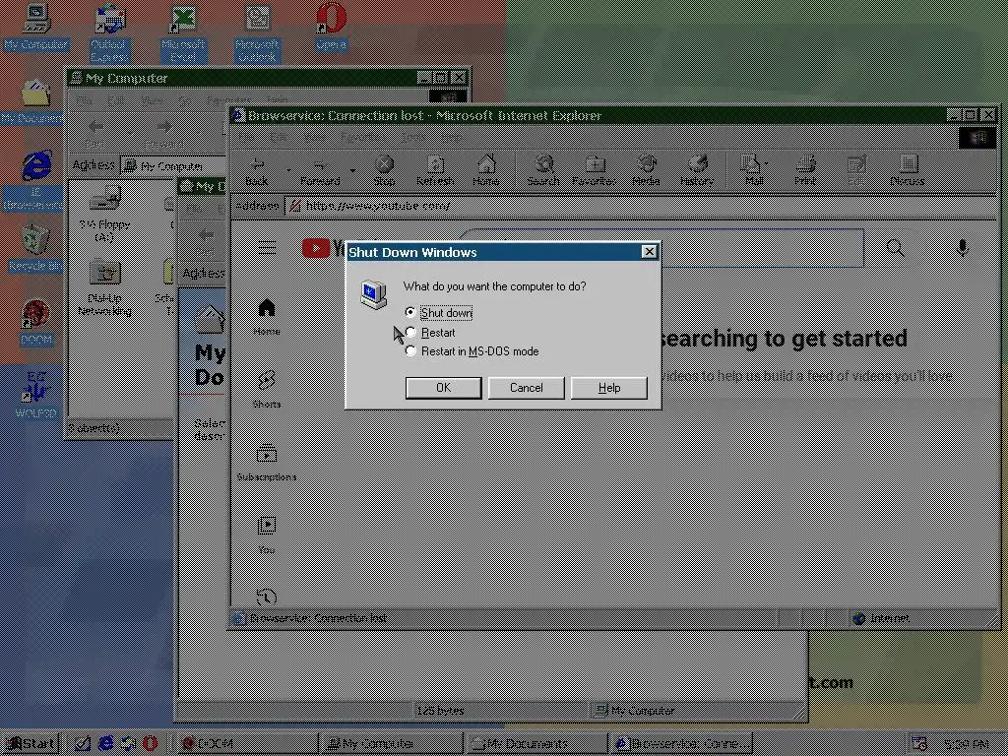Click the Help button in Shut Down dialog
The height and width of the screenshot is (756, 1008).
(x=609, y=388)
